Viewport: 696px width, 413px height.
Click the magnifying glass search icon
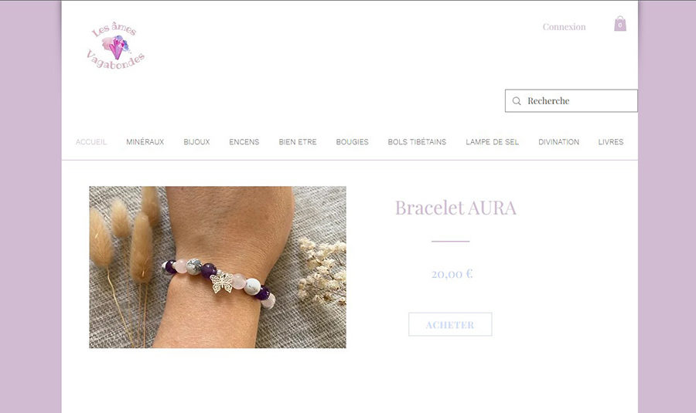point(517,101)
